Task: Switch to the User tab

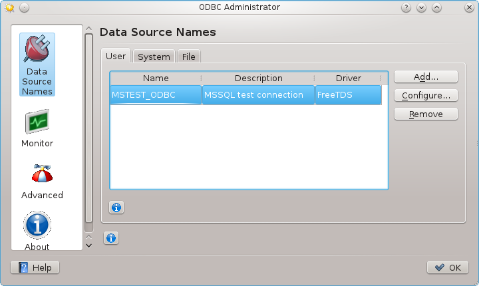Action: pos(116,57)
